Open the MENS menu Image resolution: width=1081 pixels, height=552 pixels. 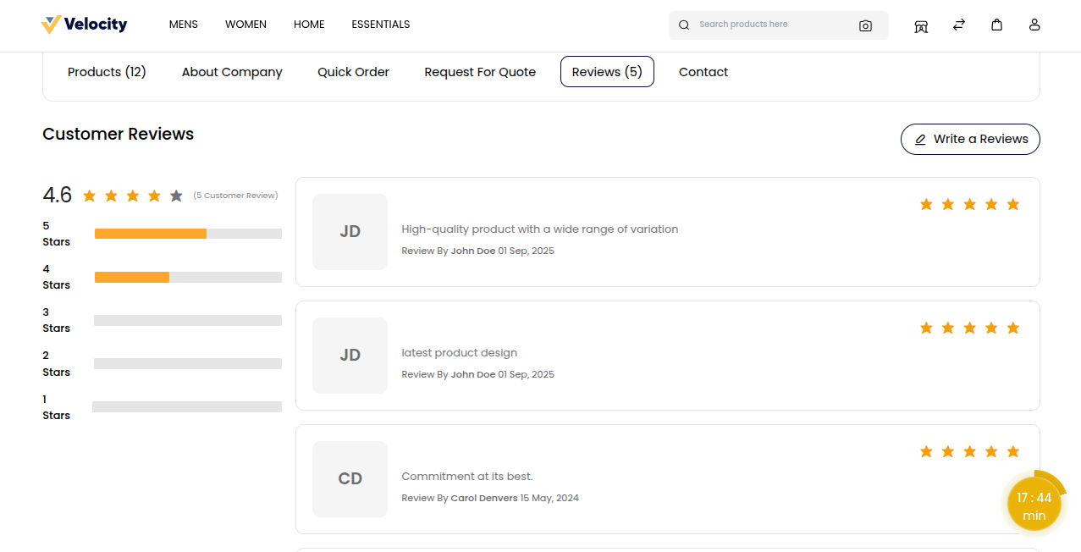(183, 25)
